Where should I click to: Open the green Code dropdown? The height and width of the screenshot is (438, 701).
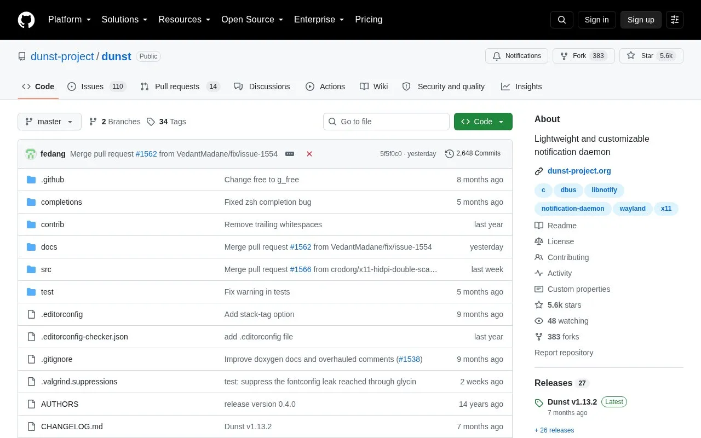pos(483,122)
